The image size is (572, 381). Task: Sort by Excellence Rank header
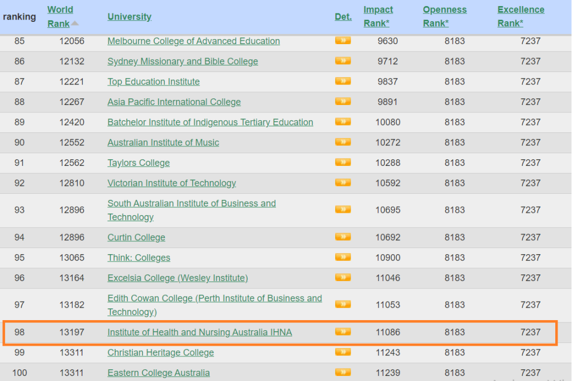coord(521,16)
